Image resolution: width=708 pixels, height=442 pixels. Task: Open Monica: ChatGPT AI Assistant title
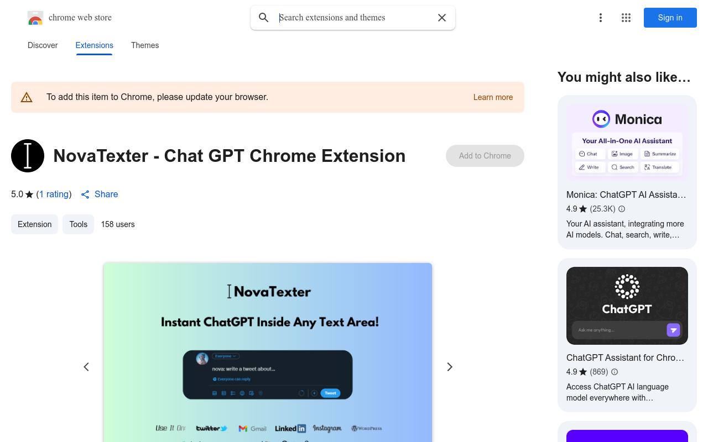[626, 194]
